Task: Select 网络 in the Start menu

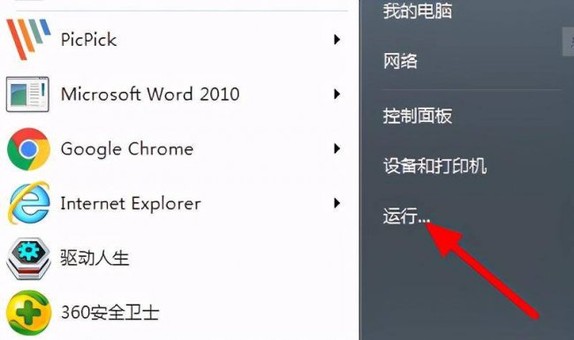Action: 400,61
